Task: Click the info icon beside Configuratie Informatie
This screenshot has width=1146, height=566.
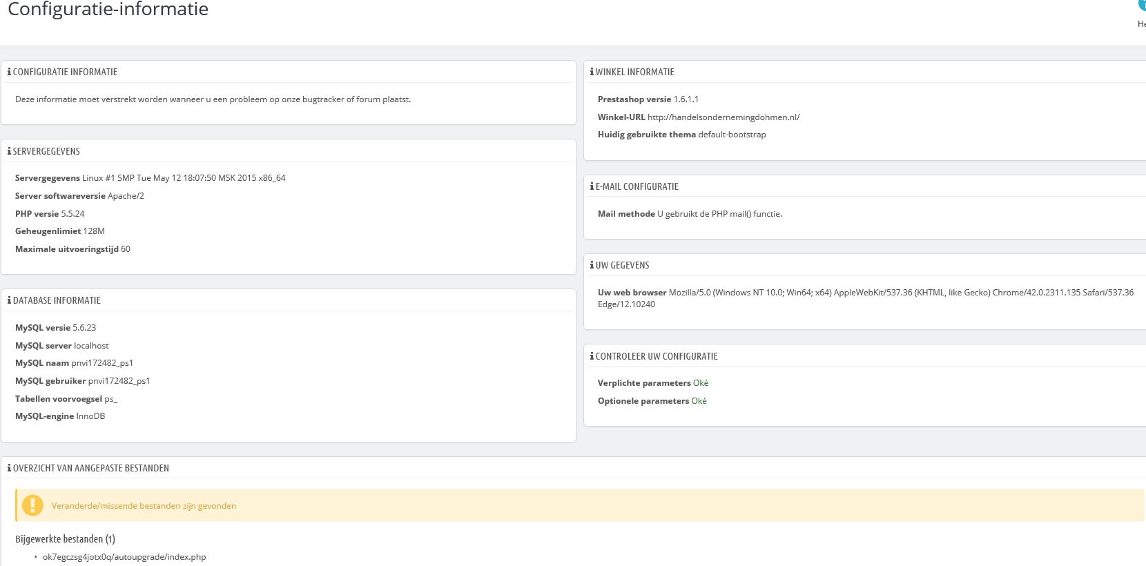Action: click(x=9, y=72)
